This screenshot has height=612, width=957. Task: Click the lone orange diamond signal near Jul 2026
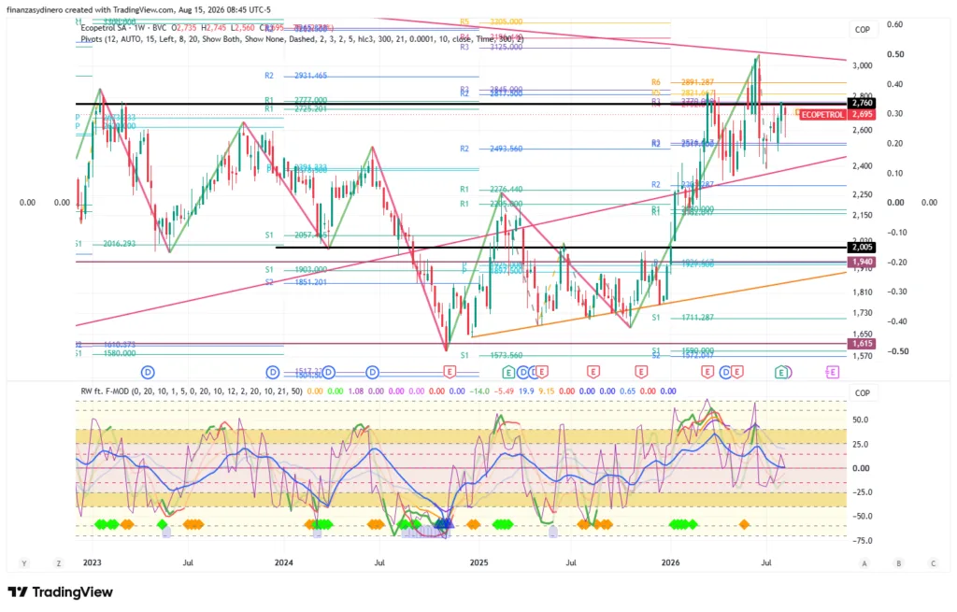(744, 524)
